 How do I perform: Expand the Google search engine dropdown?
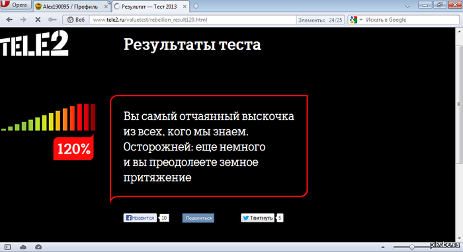point(356,20)
